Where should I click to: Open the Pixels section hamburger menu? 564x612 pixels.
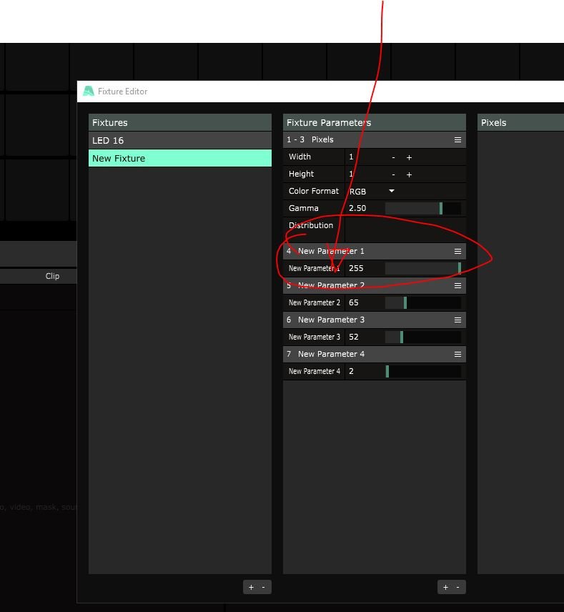click(457, 140)
